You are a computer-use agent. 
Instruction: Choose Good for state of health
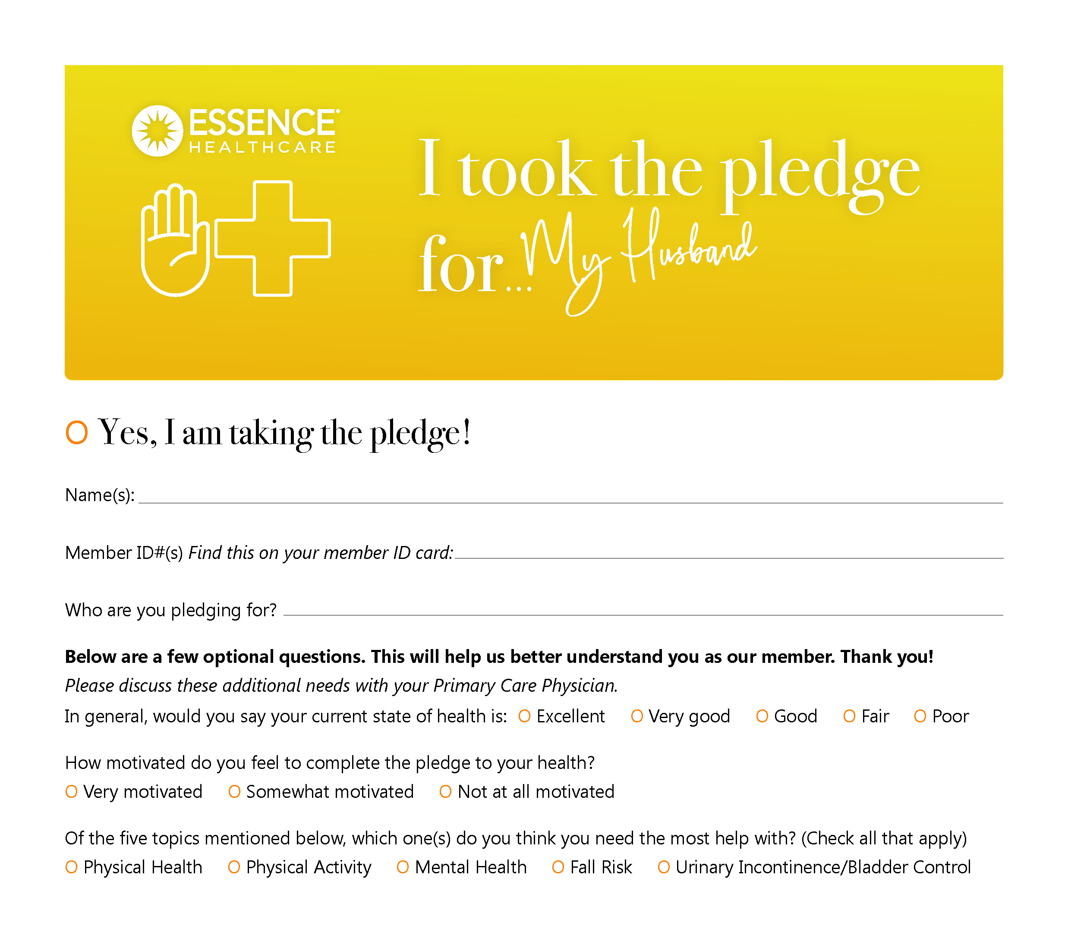click(762, 716)
